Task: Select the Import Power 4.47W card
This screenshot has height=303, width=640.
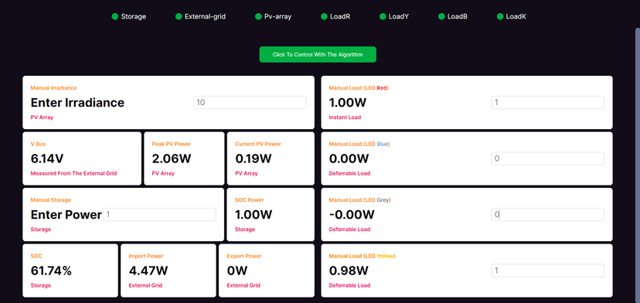Action: point(169,271)
